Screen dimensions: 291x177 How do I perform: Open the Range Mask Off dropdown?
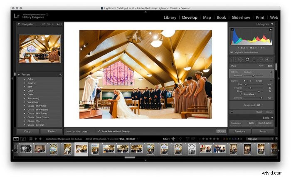[x=259, y=105]
